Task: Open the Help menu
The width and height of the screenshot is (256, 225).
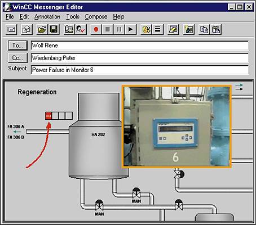Action: 118,17
